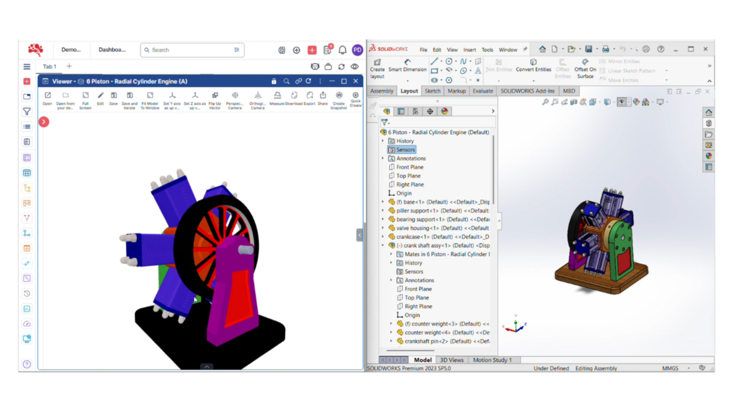Expand the crank shaft assy tree node

[x=383, y=245]
